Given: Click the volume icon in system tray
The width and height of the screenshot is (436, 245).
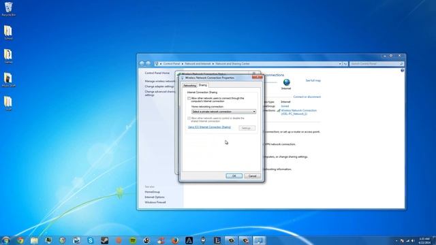Looking at the screenshot, I should 413,241.
